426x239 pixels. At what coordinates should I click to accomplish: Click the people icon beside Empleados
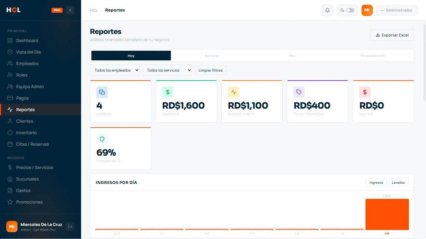(10, 63)
